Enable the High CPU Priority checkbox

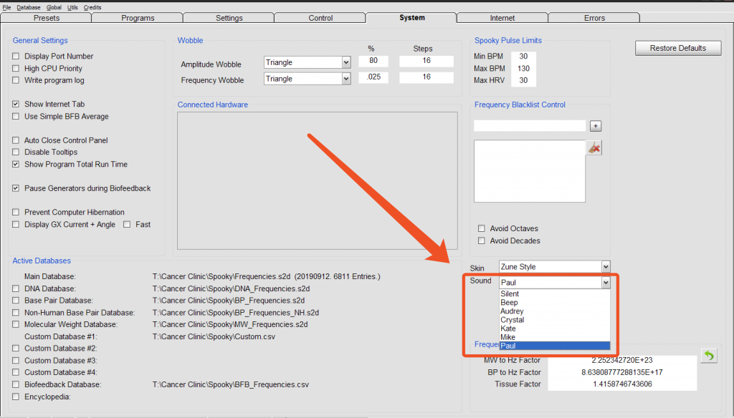(x=16, y=69)
